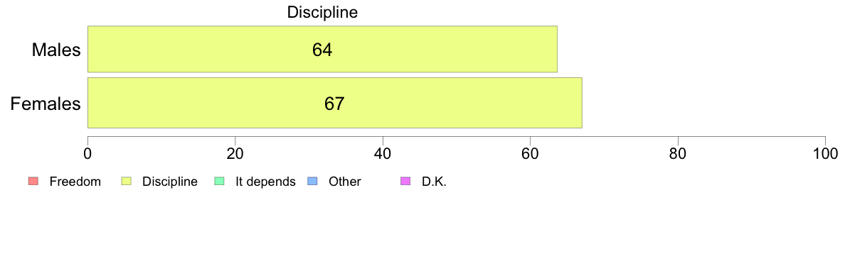845x261 pixels.
Task: Click the It depends green legend swatch
Action: (x=219, y=182)
